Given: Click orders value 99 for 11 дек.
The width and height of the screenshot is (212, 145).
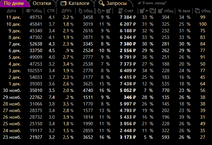Looking at the screenshot, I should (x=203, y=17).
